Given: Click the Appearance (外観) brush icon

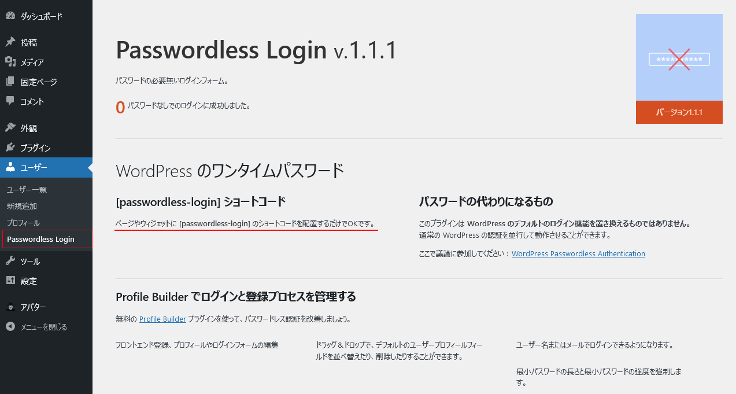Looking at the screenshot, I should point(10,128).
